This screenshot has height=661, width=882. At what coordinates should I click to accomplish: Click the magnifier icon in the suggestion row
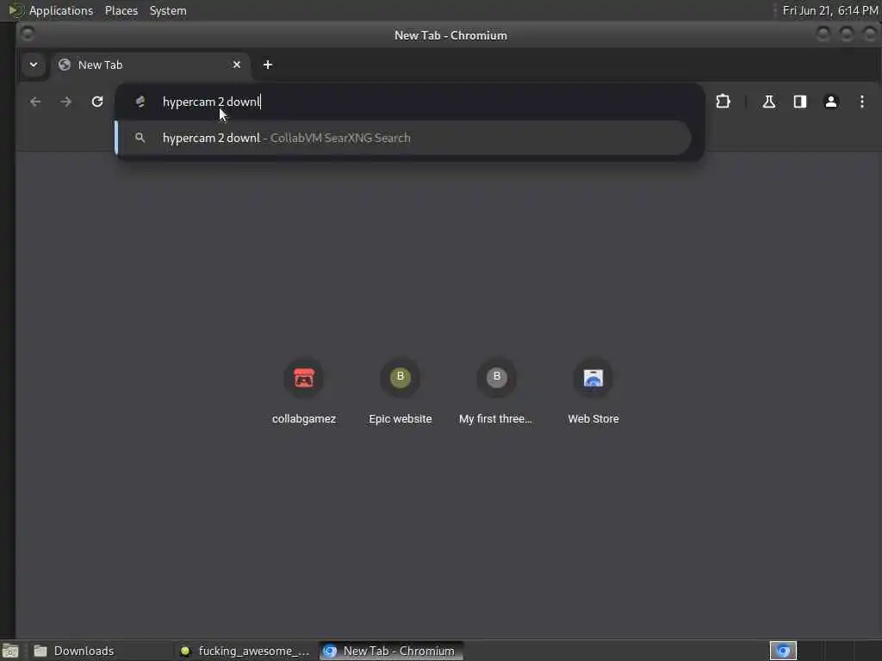click(140, 138)
